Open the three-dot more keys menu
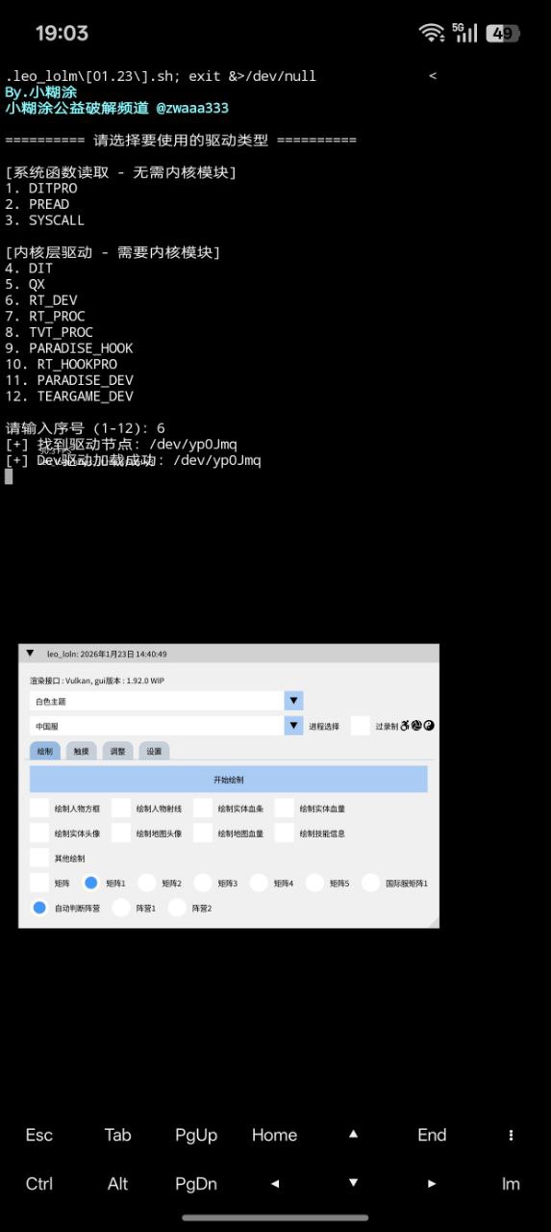Screen dimensions: 551x1232 click(511, 1135)
